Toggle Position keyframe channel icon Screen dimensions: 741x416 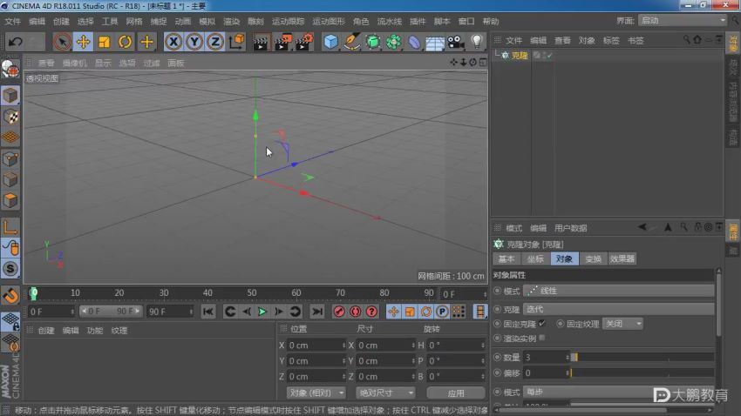point(393,312)
